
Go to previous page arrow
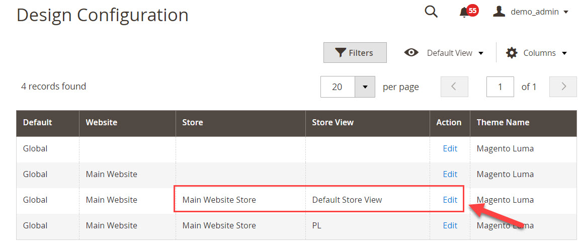[454, 87]
